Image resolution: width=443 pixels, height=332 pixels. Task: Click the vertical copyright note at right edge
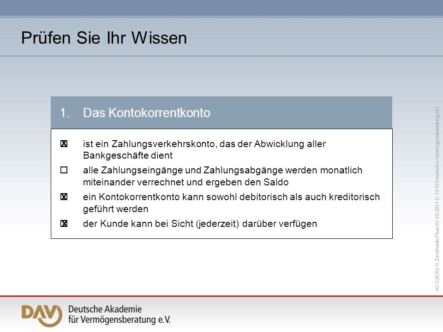tap(437, 199)
